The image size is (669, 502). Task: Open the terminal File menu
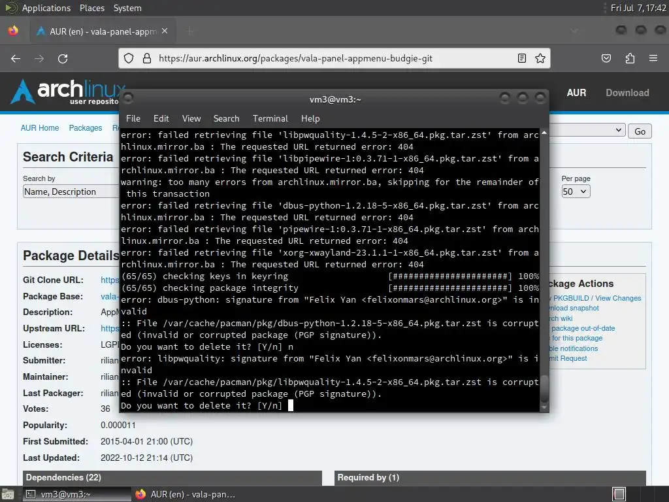tap(133, 119)
